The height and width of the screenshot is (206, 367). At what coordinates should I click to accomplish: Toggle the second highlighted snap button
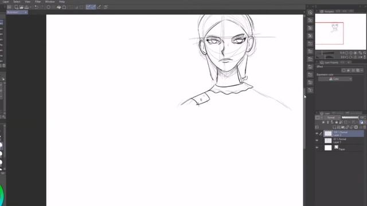(93, 7)
